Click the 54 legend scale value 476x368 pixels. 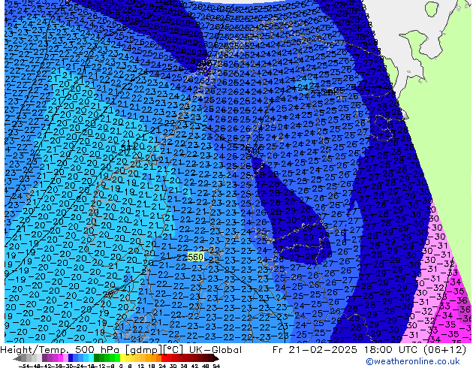pyautogui.click(x=216, y=366)
